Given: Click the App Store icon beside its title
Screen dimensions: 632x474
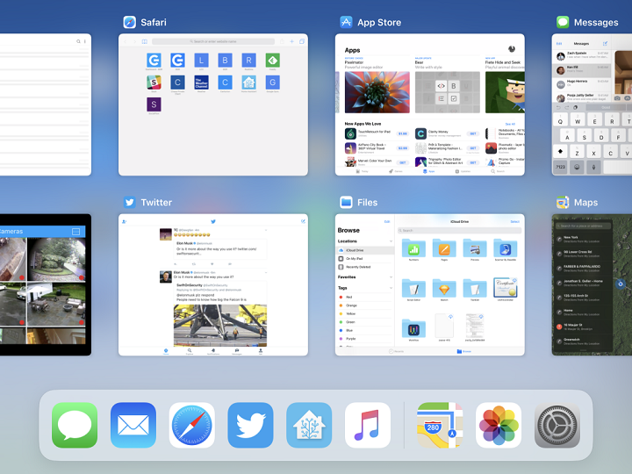Looking at the screenshot, I should [x=346, y=22].
